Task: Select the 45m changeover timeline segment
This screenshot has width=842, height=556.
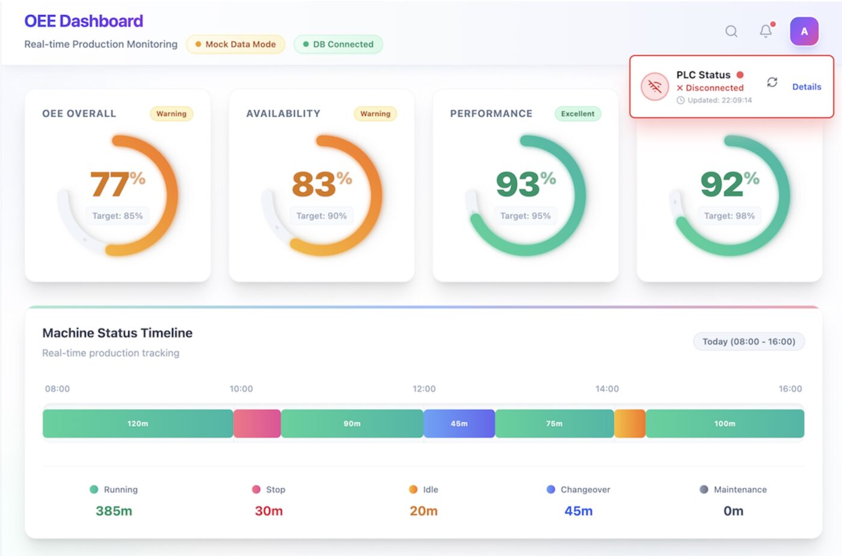Action: (x=459, y=424)
